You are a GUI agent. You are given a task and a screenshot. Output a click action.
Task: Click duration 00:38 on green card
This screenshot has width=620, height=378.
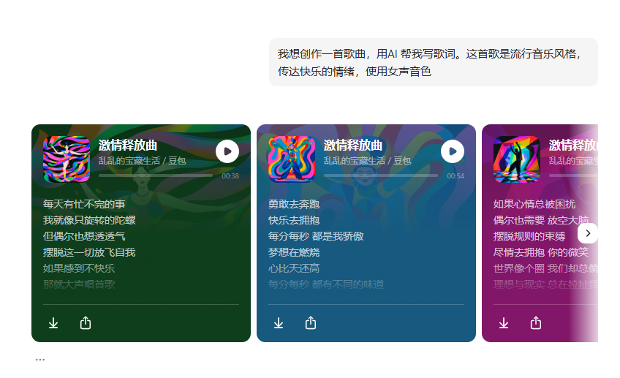click(230, 176)
